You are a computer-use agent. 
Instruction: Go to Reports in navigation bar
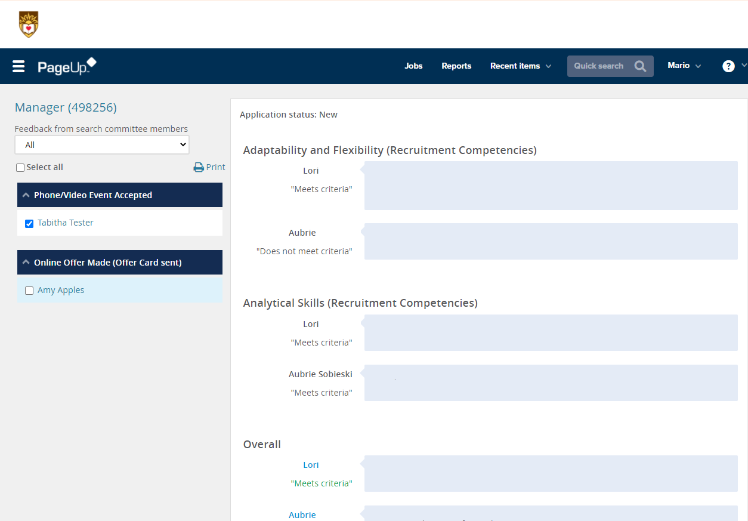[456, 66]
